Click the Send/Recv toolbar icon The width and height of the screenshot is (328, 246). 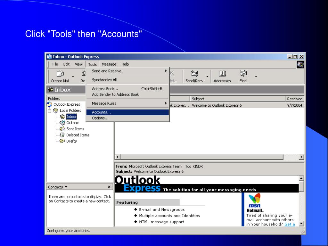coord(194,74)
